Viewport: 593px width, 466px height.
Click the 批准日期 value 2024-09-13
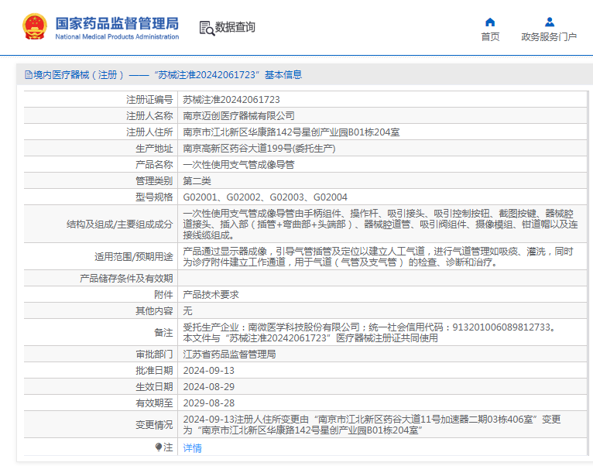pyautogui.click(x=208, y=370)
